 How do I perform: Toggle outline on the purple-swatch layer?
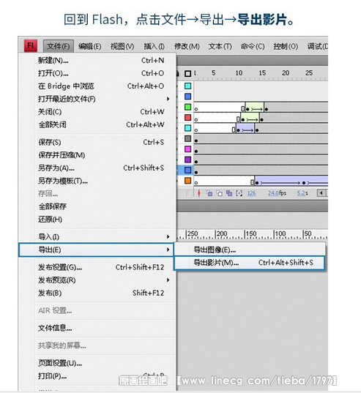(187, 160)
